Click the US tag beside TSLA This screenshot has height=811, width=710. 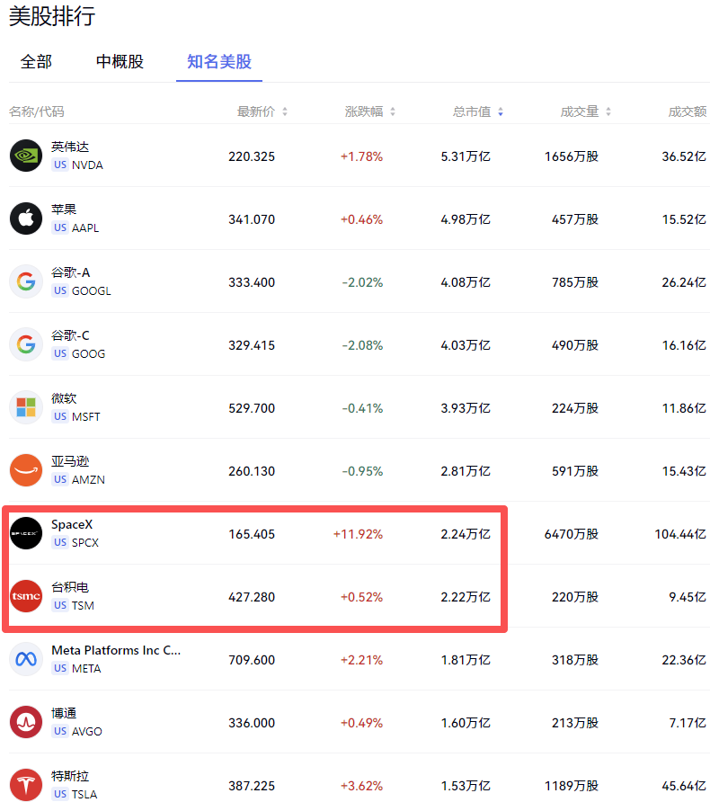tap(60, 794)
